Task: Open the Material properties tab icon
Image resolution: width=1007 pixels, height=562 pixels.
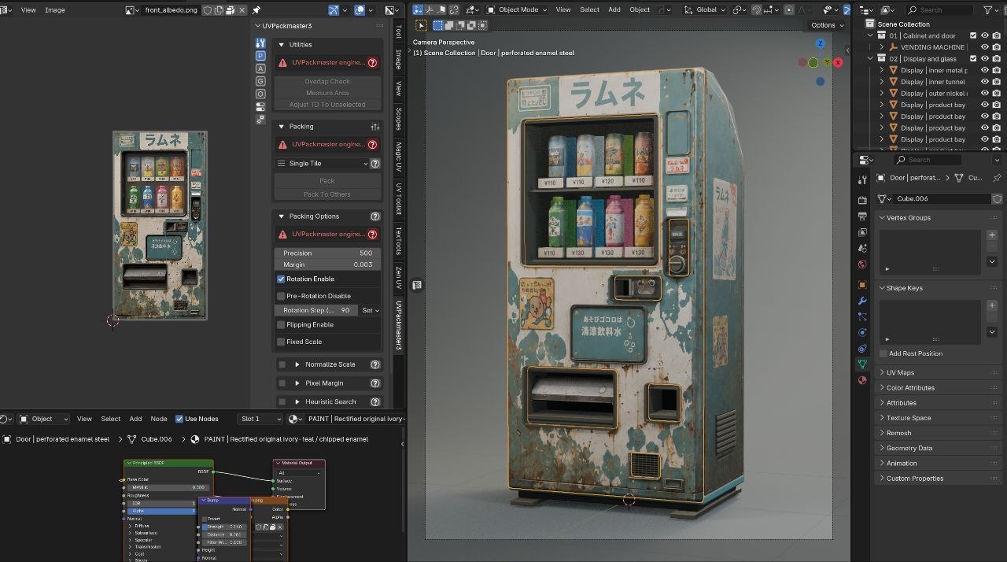Action: pyautogui.click(x=862, y=380)
